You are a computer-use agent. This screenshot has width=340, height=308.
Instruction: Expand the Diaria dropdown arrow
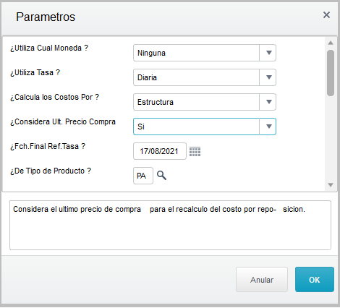[x=268, y=77]
